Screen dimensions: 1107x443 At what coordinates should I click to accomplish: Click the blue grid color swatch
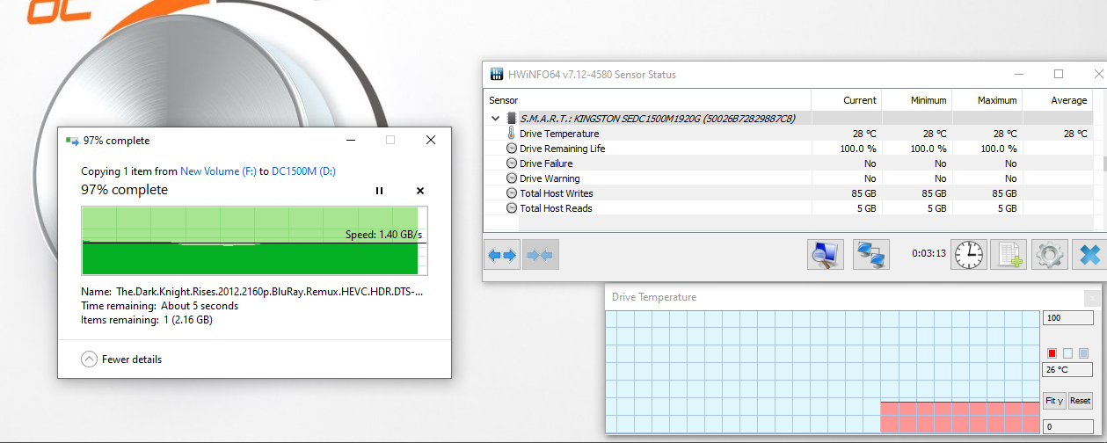coord(1083,353)
